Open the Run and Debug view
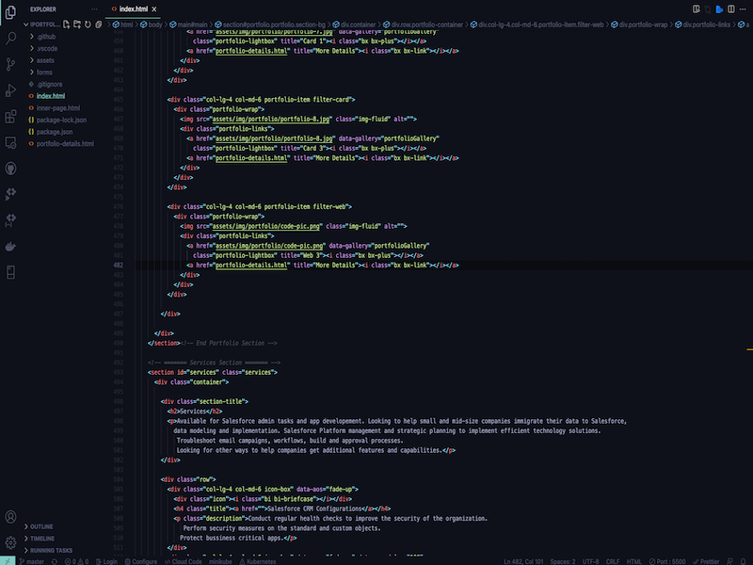 click(10, 89)
